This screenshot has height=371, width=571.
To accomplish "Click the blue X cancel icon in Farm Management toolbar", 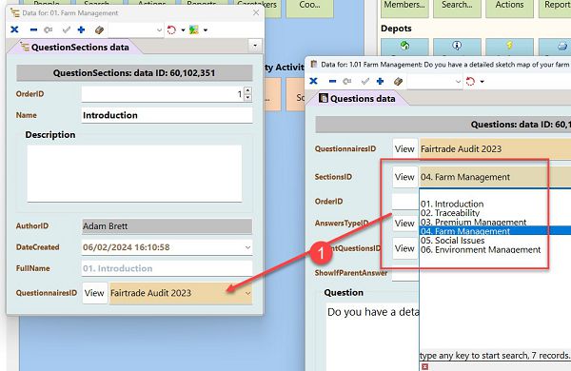I will coord(14,29).
